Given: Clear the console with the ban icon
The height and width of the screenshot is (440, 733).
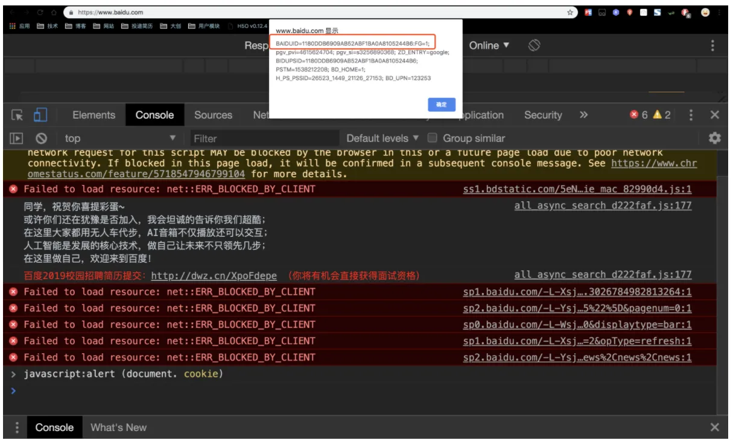Looking at the screenshot, I should tap(41, 138).
